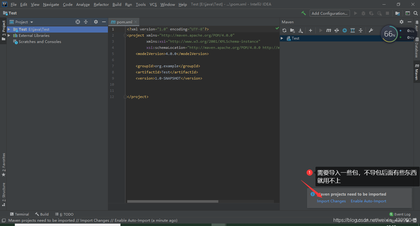Open the File menu
The image size is (420, 226).
[x=14, y=5]
